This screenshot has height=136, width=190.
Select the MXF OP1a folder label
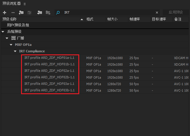tap(23, 45)
